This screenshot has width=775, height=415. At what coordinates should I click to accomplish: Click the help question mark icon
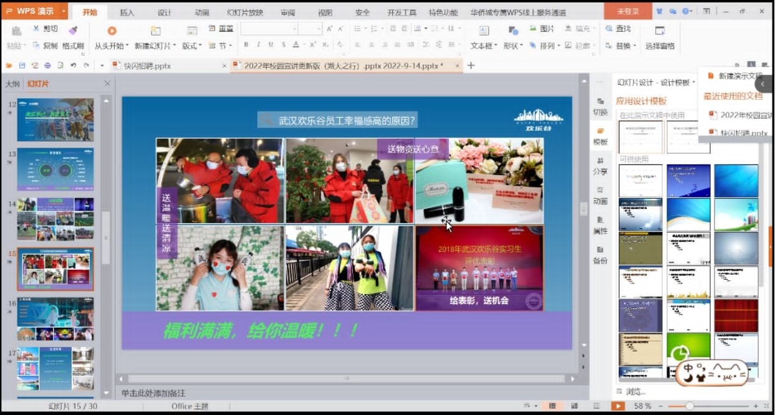click(x=686, y=11)
